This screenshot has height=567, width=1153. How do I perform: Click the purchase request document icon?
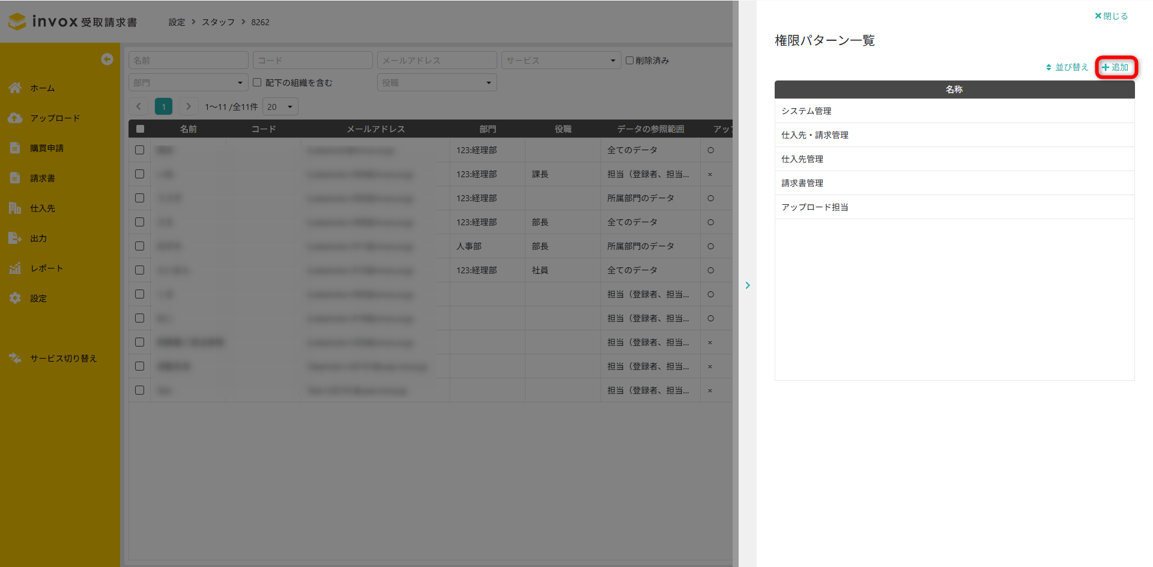coord(15,148)
